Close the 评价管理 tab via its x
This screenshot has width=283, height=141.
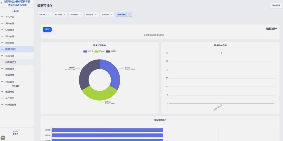pyautogui.click(x=96, y=15)
